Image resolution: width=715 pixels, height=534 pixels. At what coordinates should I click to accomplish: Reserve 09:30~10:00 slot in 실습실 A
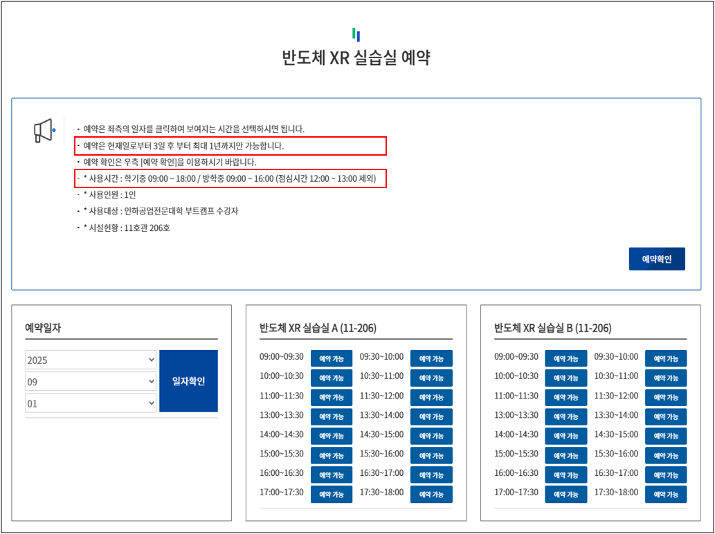pos(431,358)
